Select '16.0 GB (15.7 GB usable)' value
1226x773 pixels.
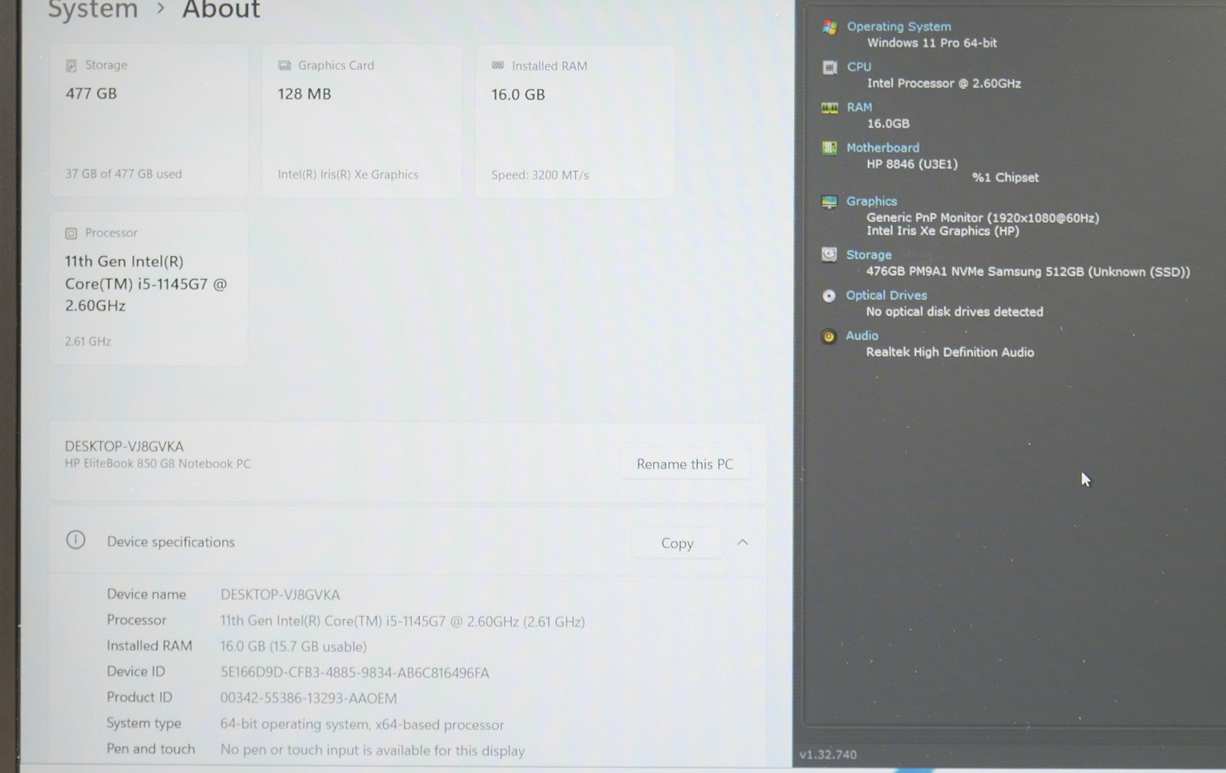[293, 647]
